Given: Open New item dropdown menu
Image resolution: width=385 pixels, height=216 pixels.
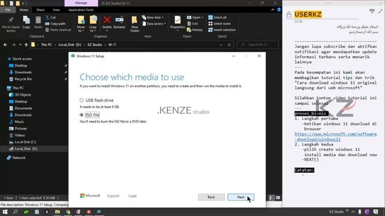Looking at the screenshot, I should coord(153,17).
